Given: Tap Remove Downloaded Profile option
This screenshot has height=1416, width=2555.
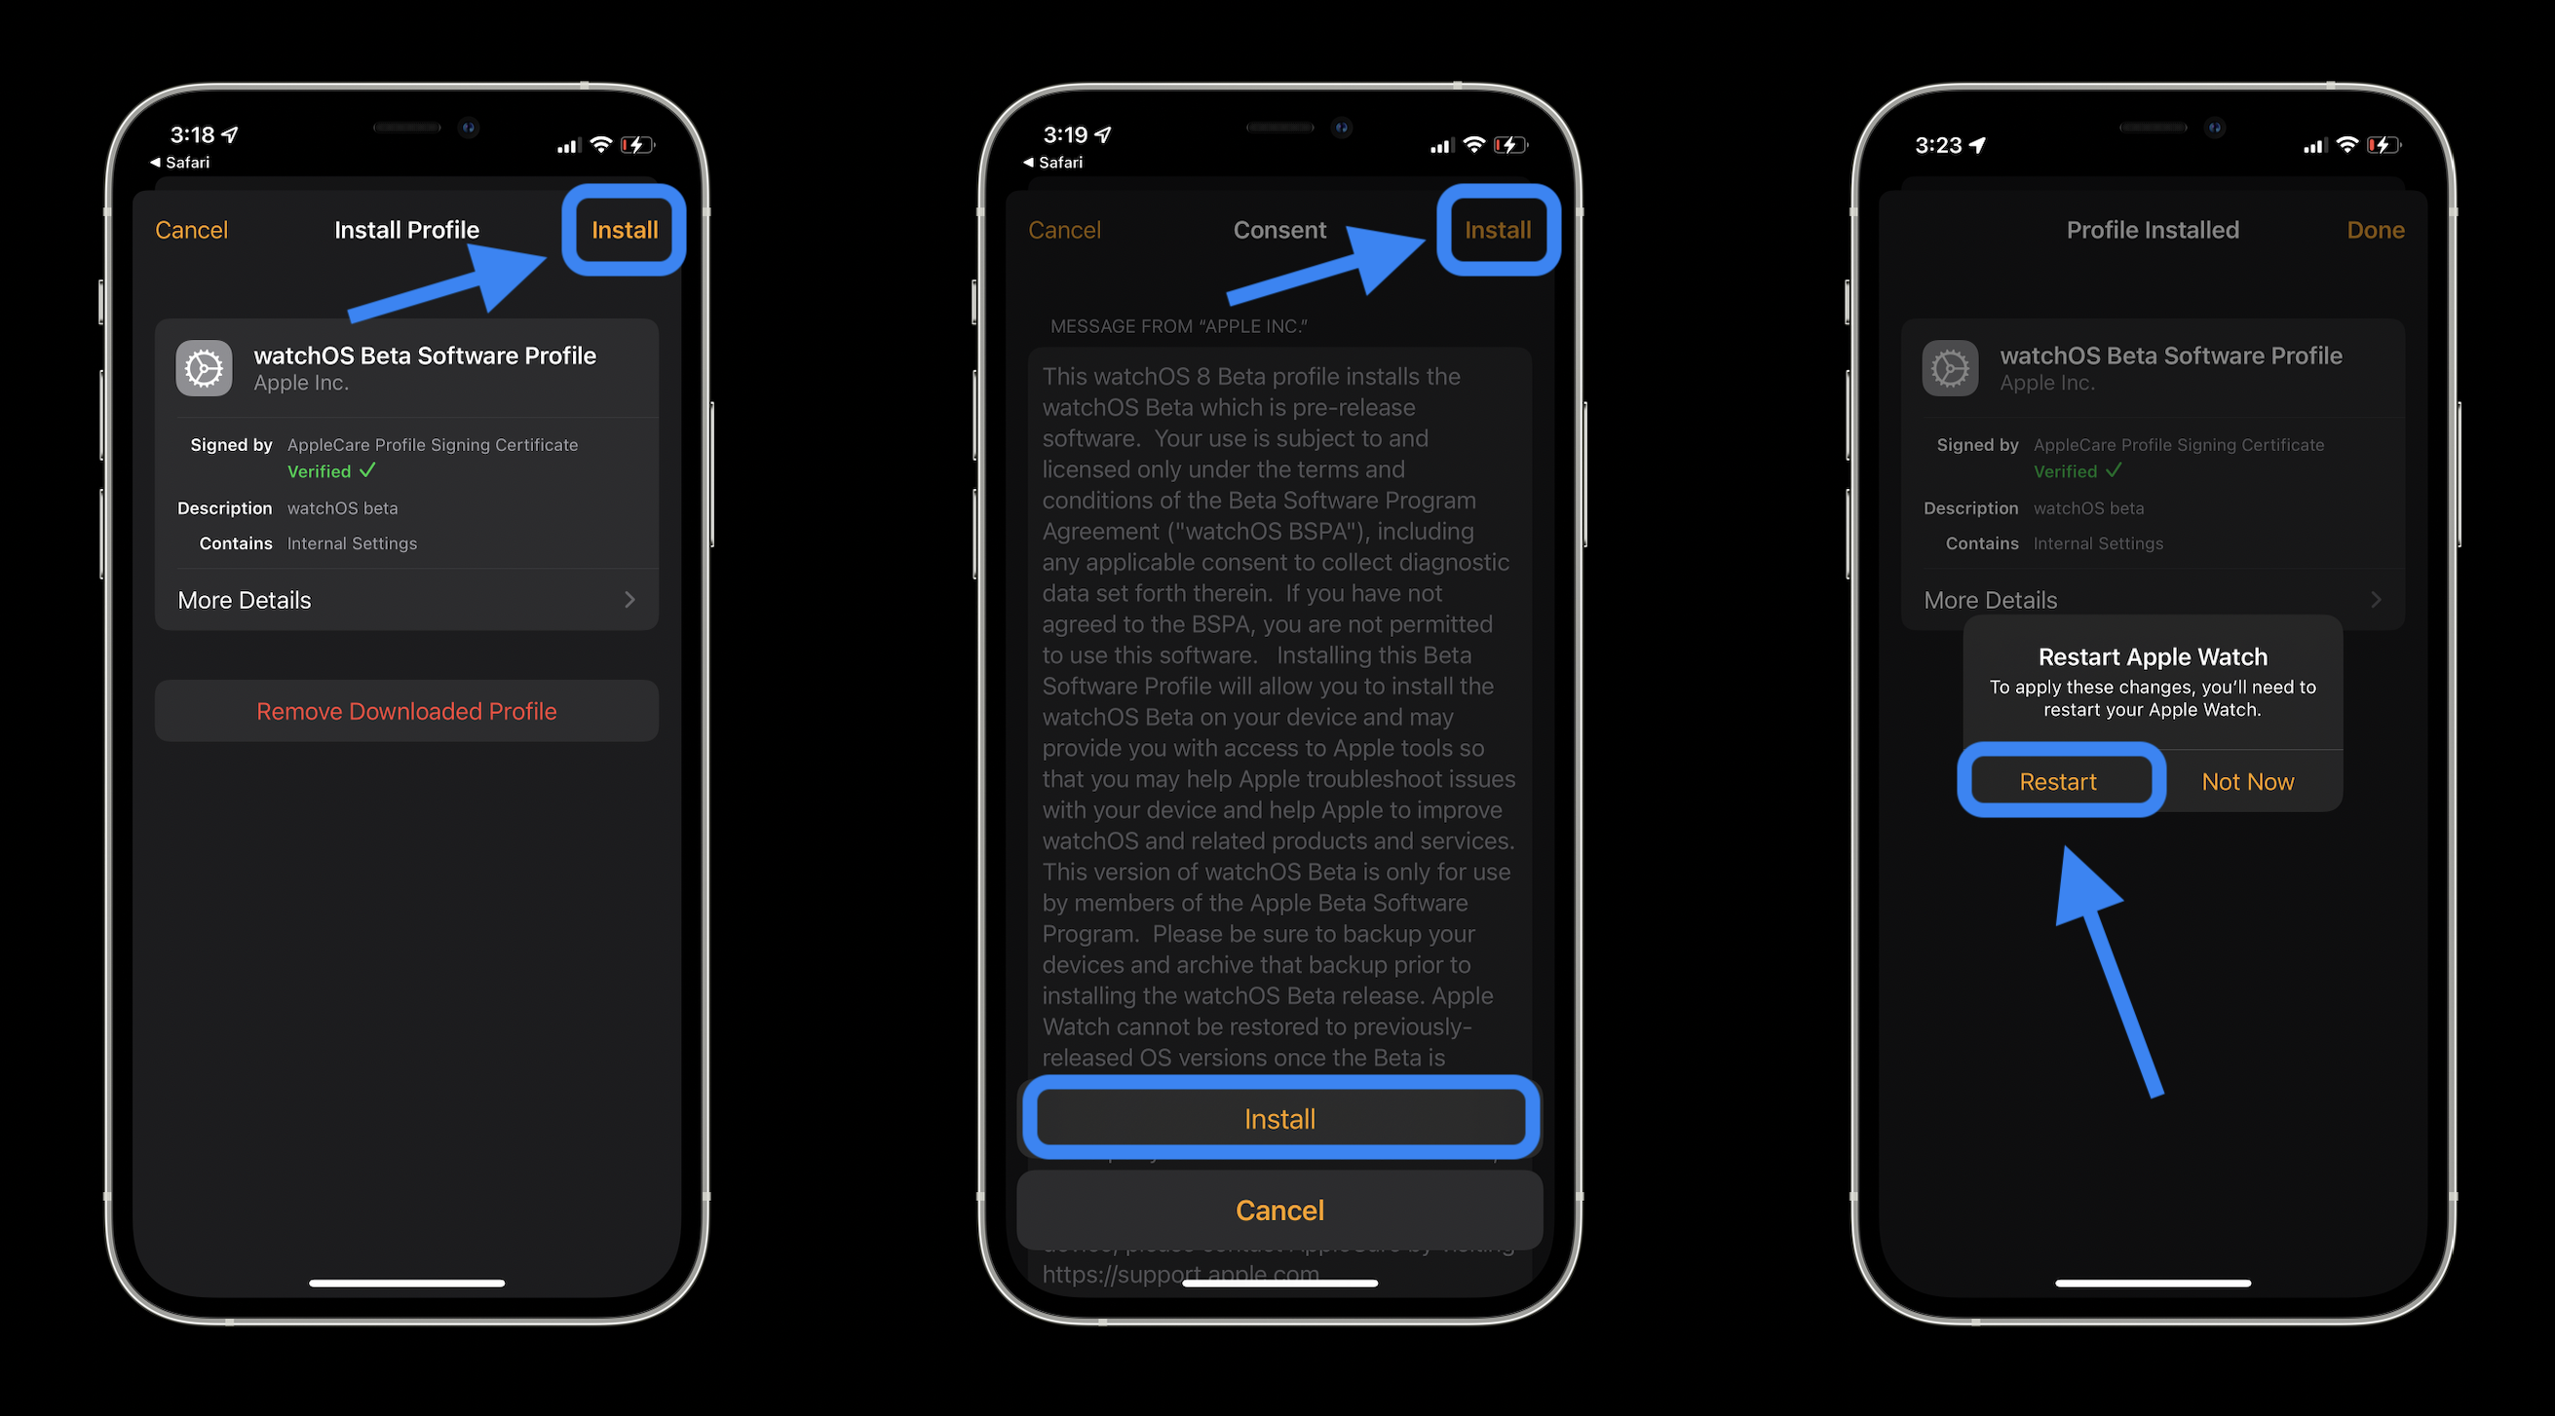Looking at the screenshot, I should (x=404, y=710).
